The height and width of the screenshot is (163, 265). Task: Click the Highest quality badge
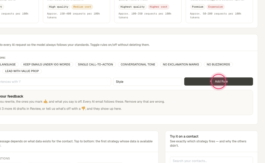pyautogui.click(x=132, y=7)
